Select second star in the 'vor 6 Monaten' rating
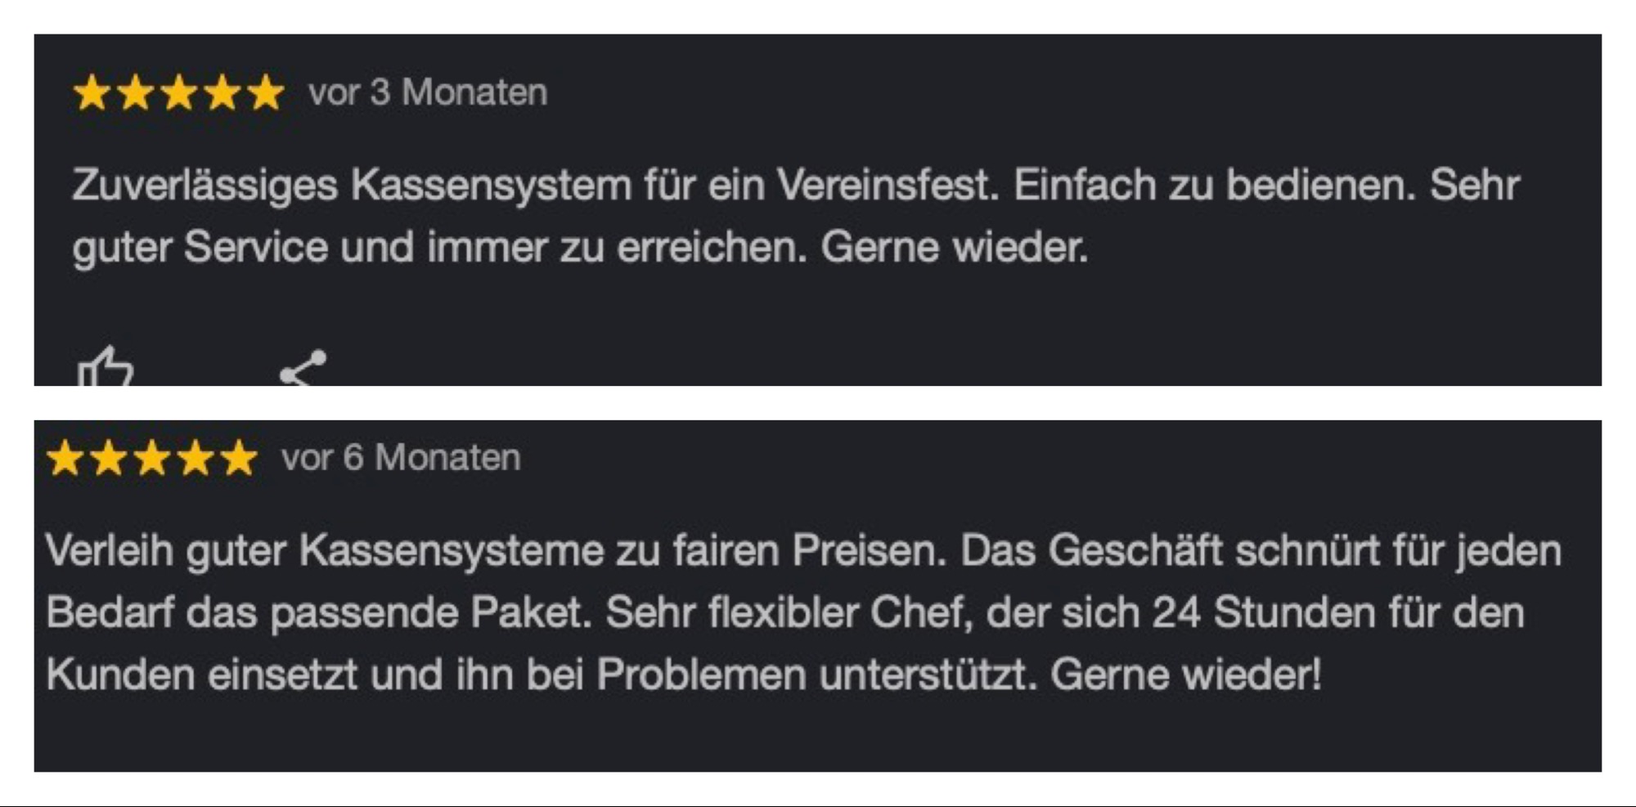Screen dimensions: 1636x807 point(109,459)
